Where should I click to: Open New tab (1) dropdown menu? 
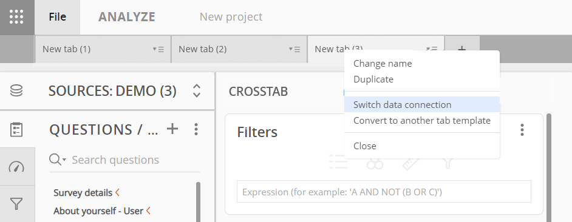[158, 49]
